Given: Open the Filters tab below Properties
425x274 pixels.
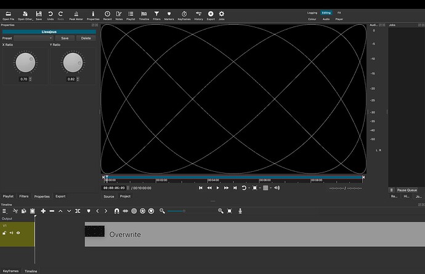Looking at the screenshot, I should (x=24, y=196).
